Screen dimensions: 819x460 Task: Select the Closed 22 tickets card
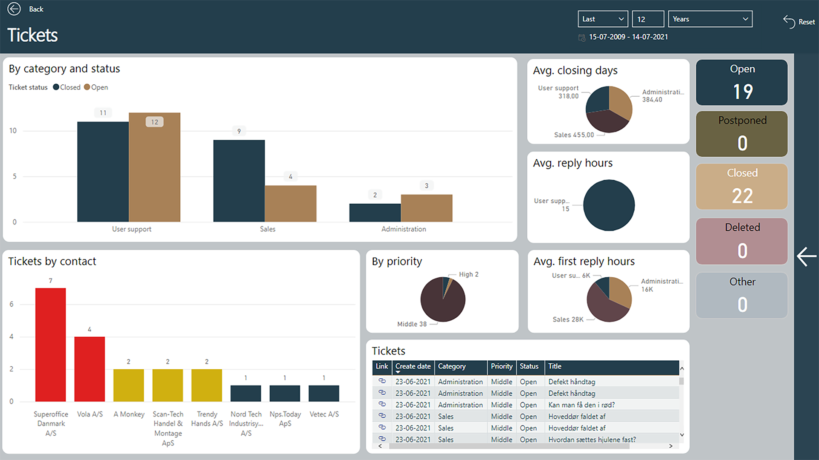741,187
